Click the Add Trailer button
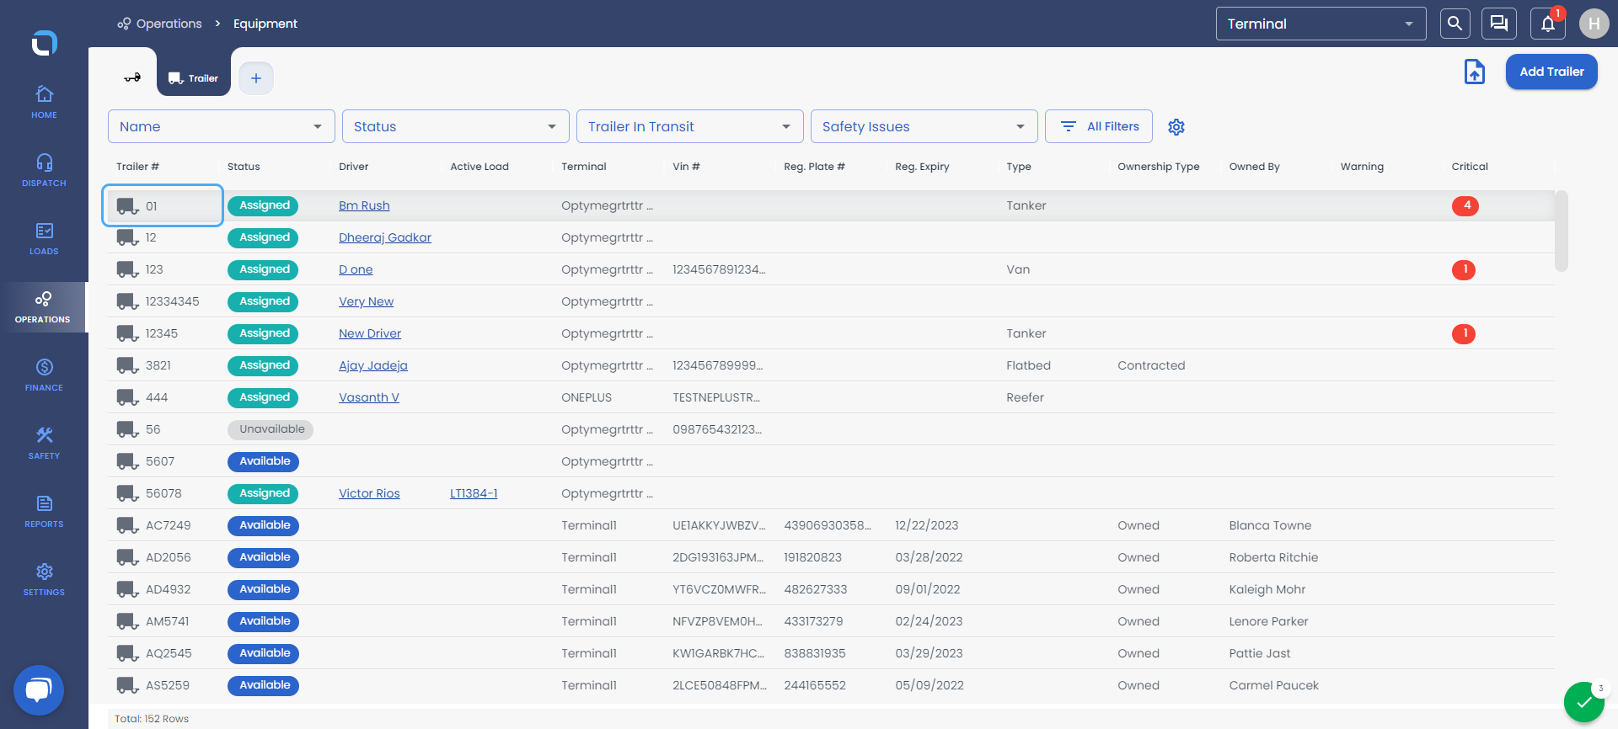Screen dimensions: 1618x729 1551,72
